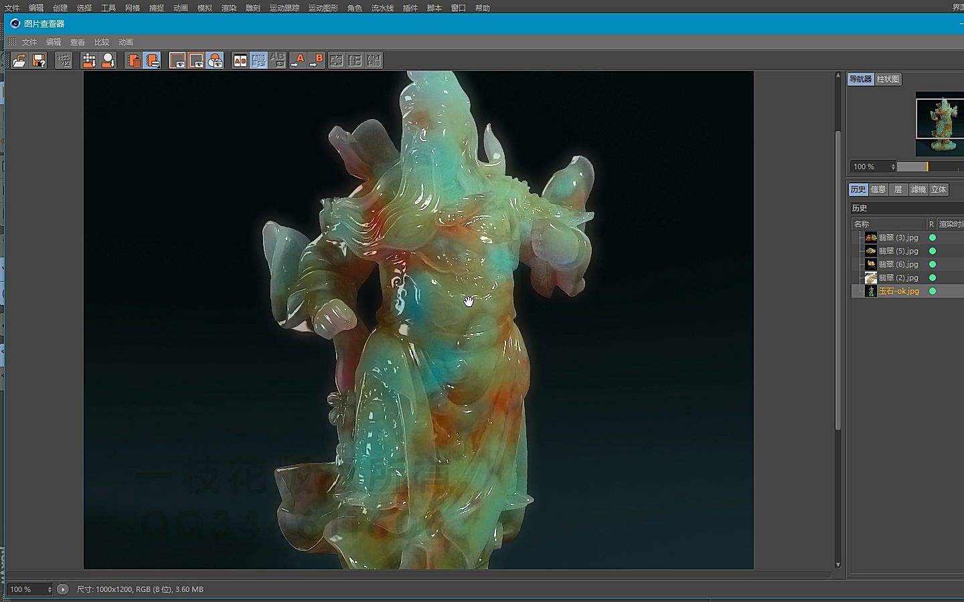This screenshot has width=964, height=602.
Task: Open the 渲染 menu in main menu bar
Action: tap(229, 8)
